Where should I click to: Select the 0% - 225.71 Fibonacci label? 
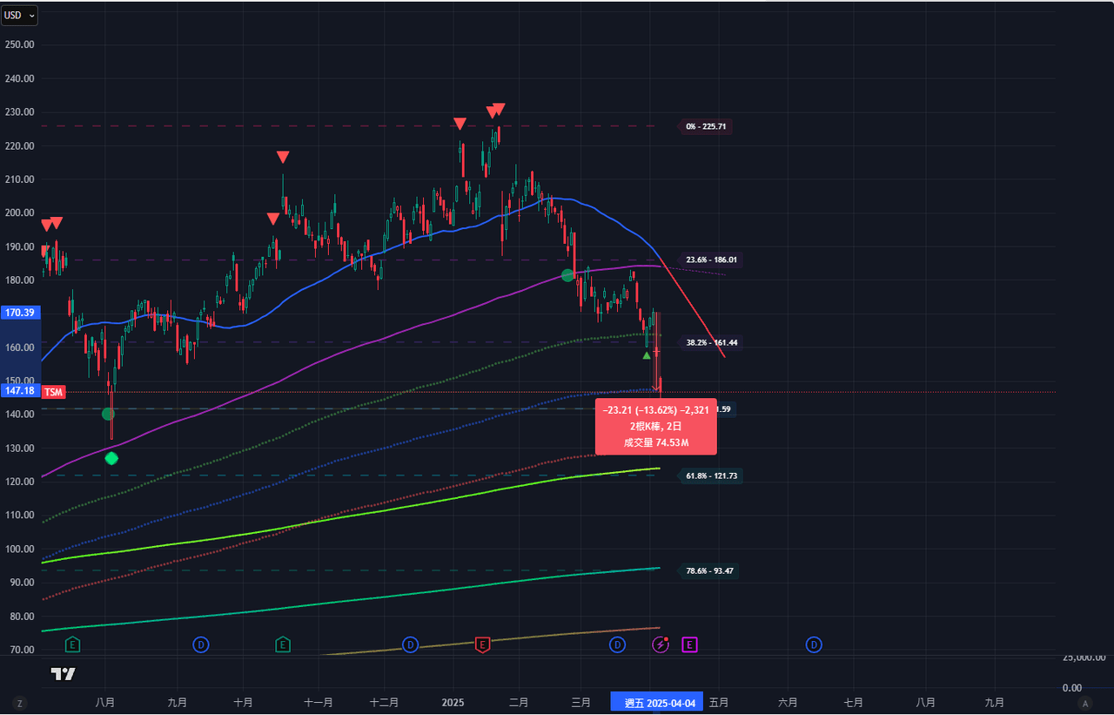coord(705,127)
